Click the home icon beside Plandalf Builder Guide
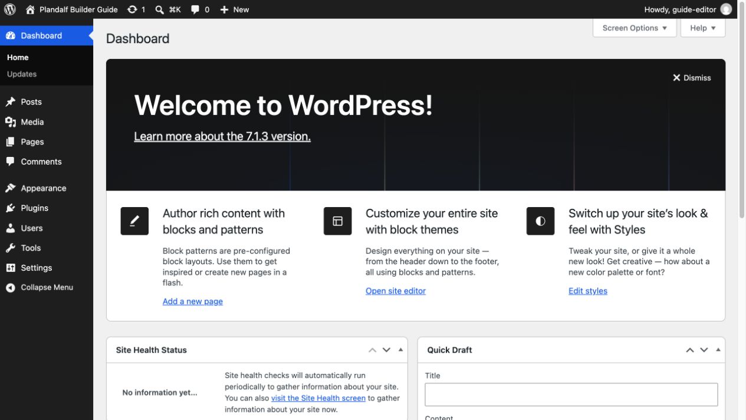This screenshot has width=746, height=420. [x=31, y=9]
